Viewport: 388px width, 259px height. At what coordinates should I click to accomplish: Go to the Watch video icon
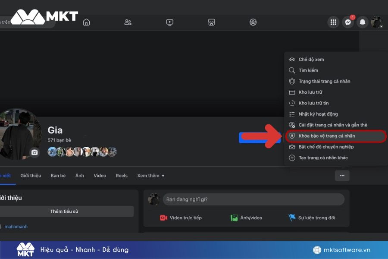click(169, 22)
